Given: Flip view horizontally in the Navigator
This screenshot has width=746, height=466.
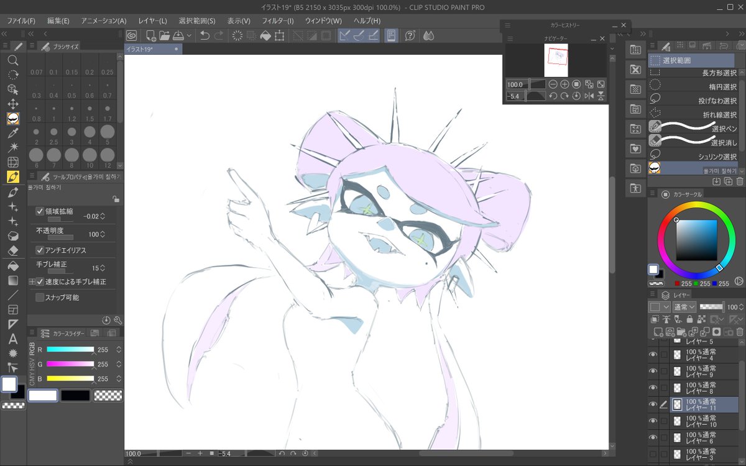Looking at the screenshot, I should point(589,96).
